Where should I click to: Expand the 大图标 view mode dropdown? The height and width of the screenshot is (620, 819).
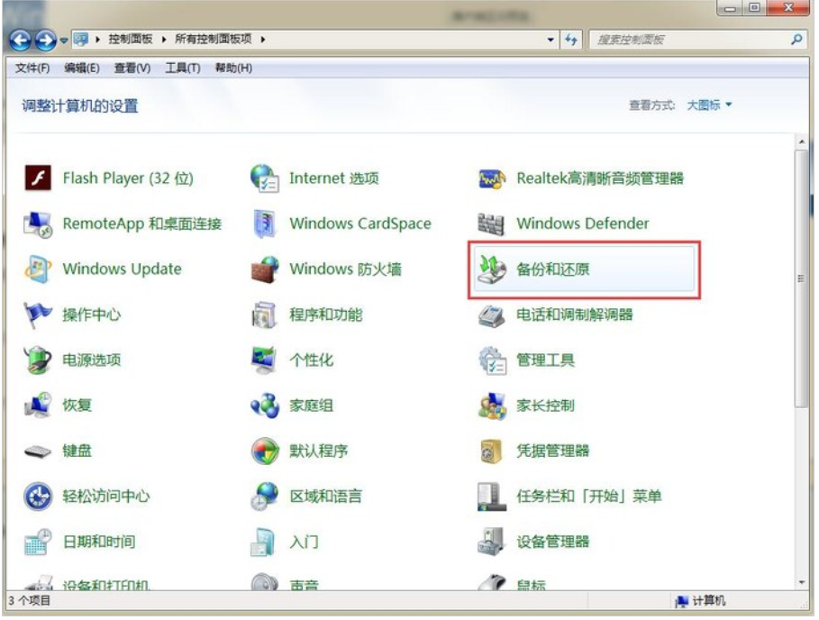pos(709,105)
